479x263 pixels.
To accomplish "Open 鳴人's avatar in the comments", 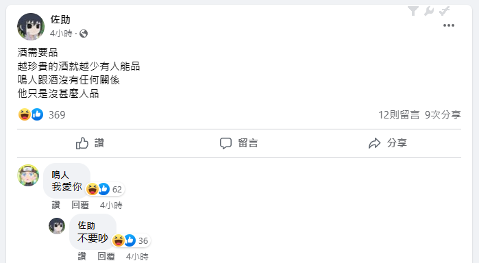I will click(x=28, y=175).
